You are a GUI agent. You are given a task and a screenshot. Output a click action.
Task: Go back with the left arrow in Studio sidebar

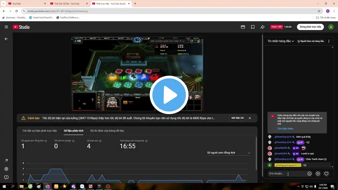click(x=6, y=39)
